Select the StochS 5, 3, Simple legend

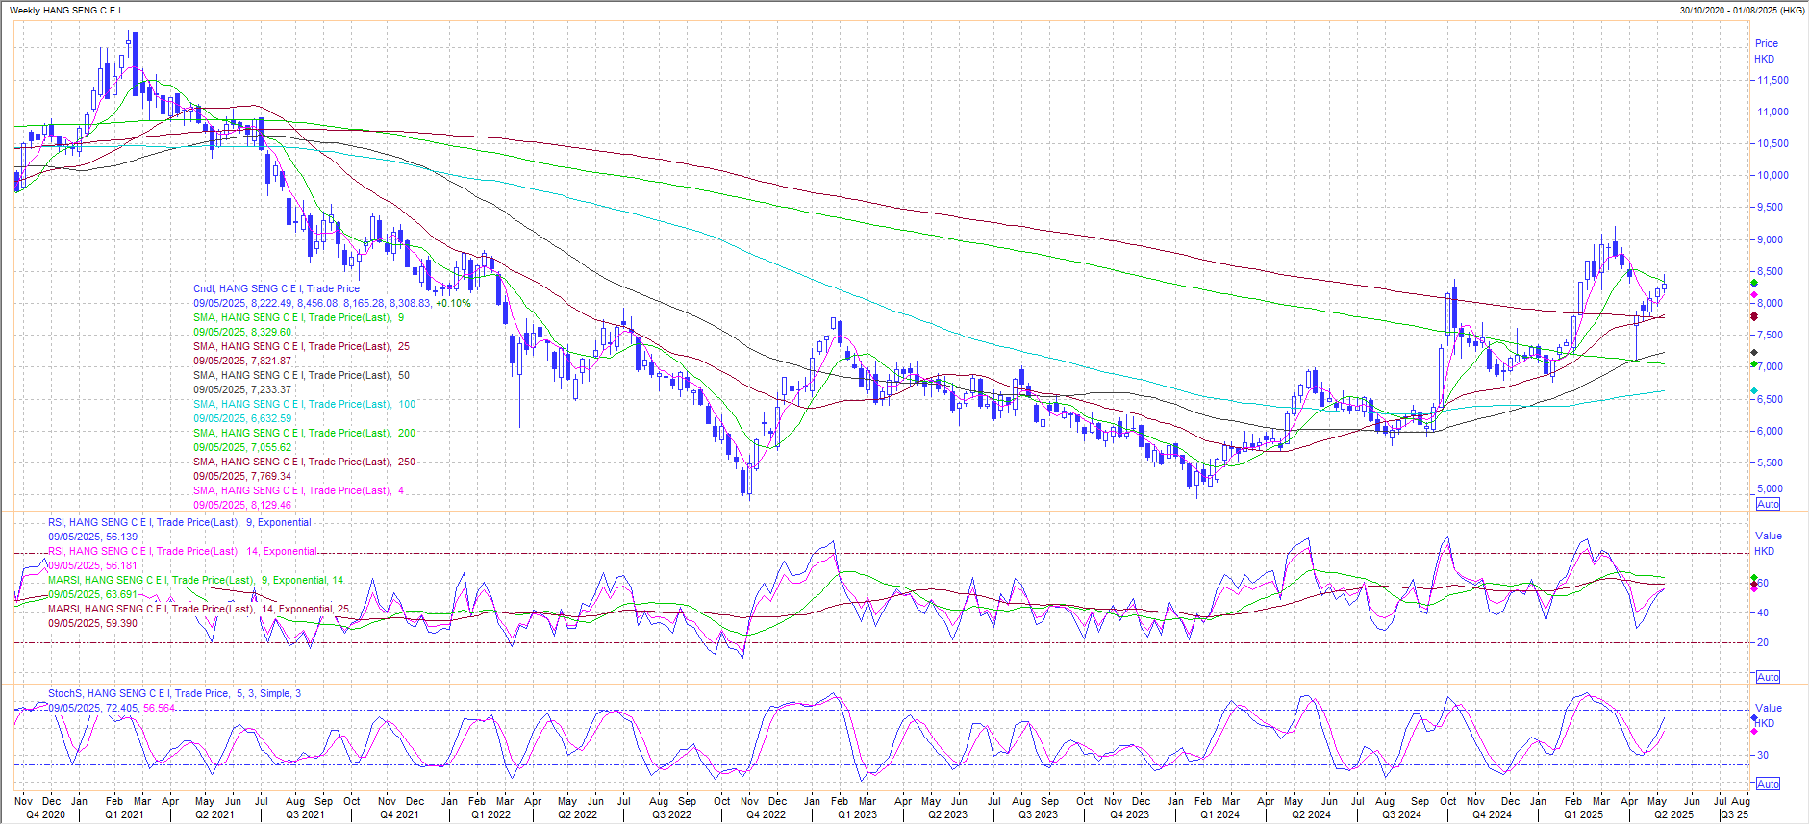(174, 693)
